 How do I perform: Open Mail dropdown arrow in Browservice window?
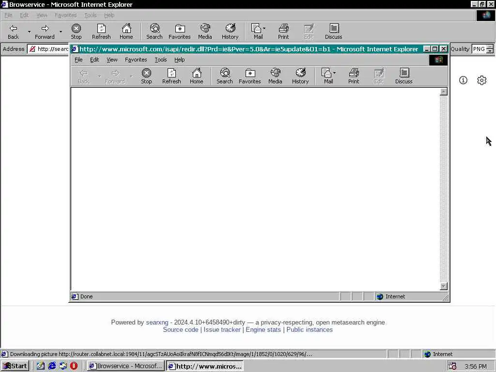[264, 29]
